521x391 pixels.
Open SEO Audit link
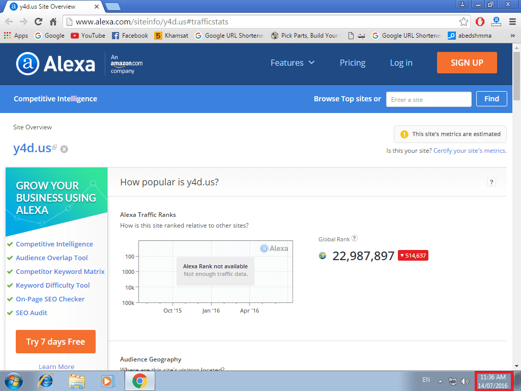pos(32,313)
